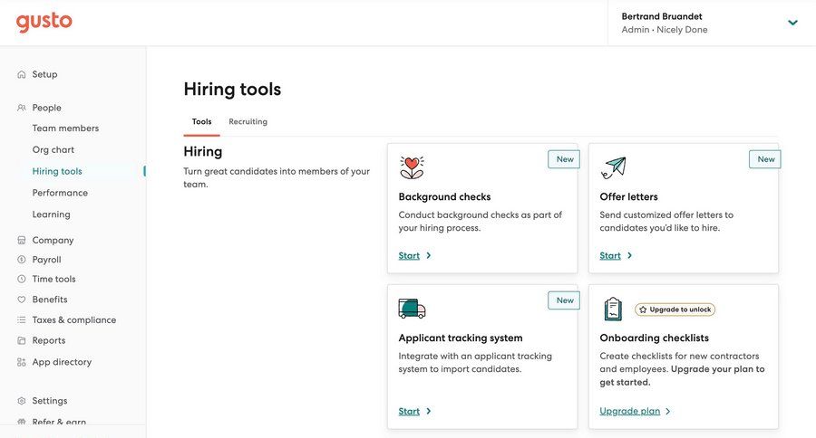Click the App directory grid icon
816x438 pixels.
[22, 362]
